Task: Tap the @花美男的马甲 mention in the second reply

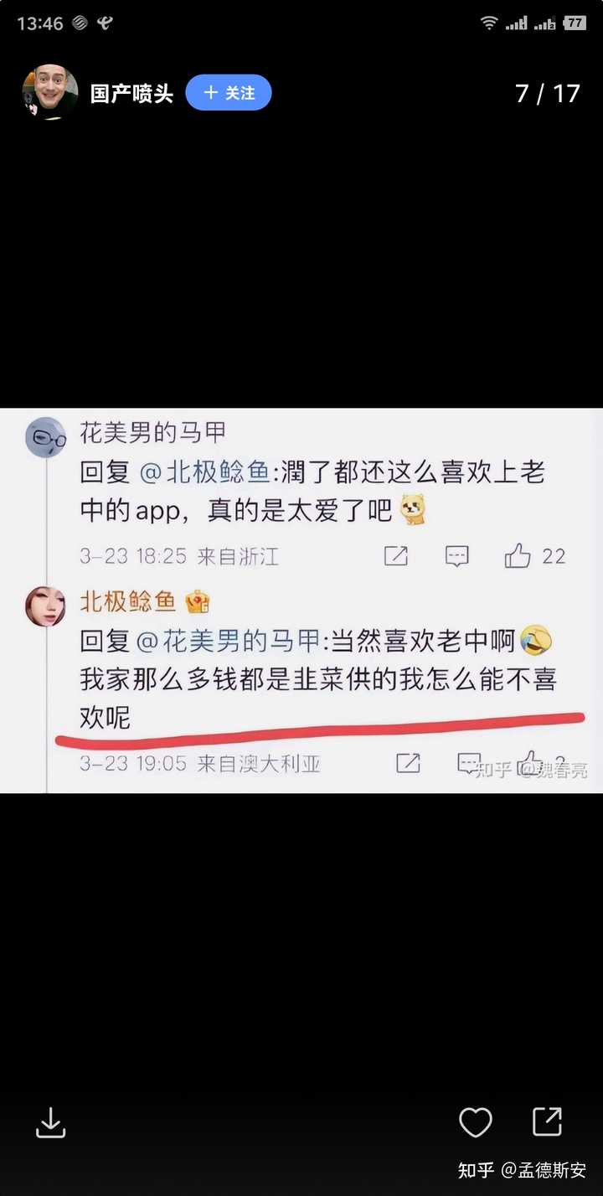Action: click(x=228, y=642)
